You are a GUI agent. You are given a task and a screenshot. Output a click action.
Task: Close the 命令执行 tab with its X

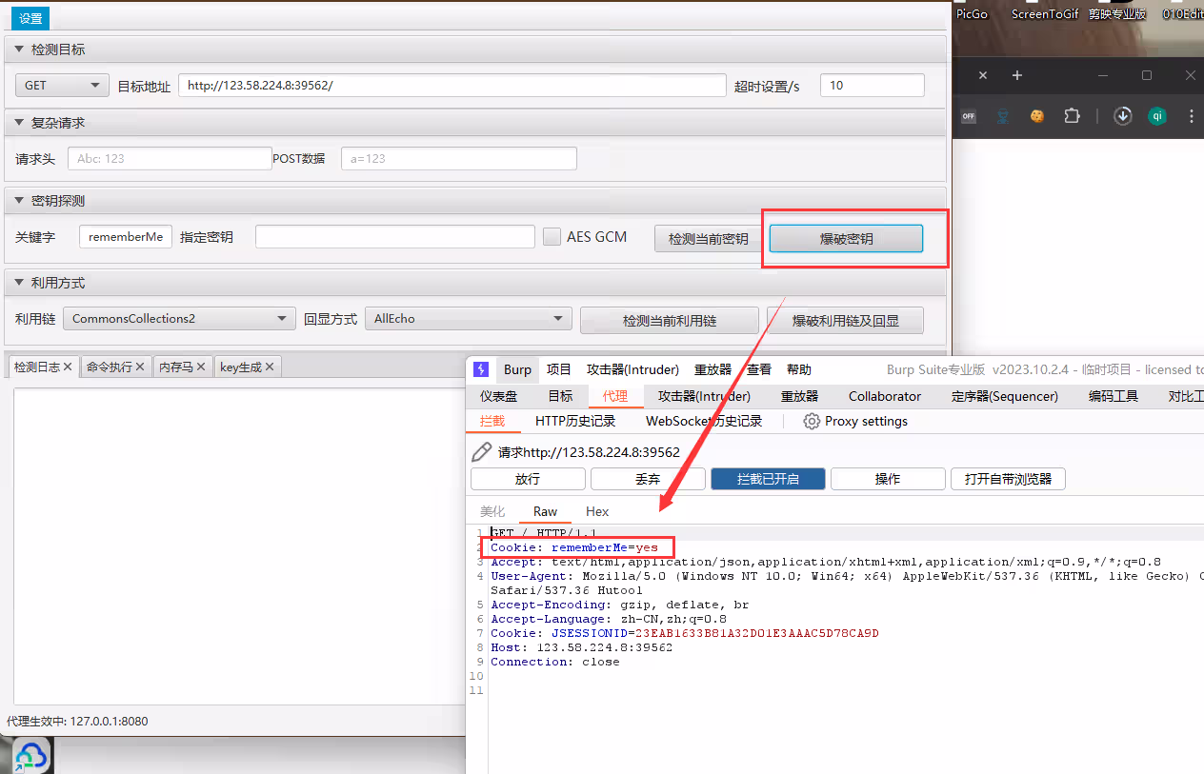pos(140,367)
